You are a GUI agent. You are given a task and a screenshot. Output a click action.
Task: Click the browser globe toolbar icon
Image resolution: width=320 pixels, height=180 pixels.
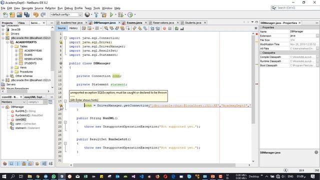pyautogui.click(x=87, y=14)
